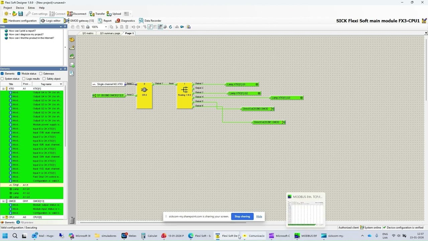Open the Hardware configuration view
The height and width of the screenshot is (241, 428).
[x=20, y=21]
